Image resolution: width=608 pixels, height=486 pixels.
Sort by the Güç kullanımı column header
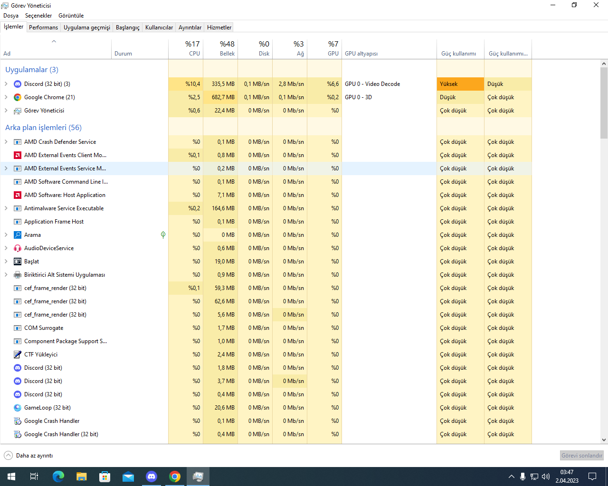[460, 48]
